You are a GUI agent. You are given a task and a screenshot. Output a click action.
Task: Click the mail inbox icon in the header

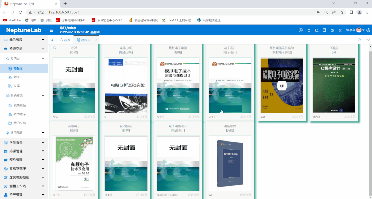pos(332,30)
